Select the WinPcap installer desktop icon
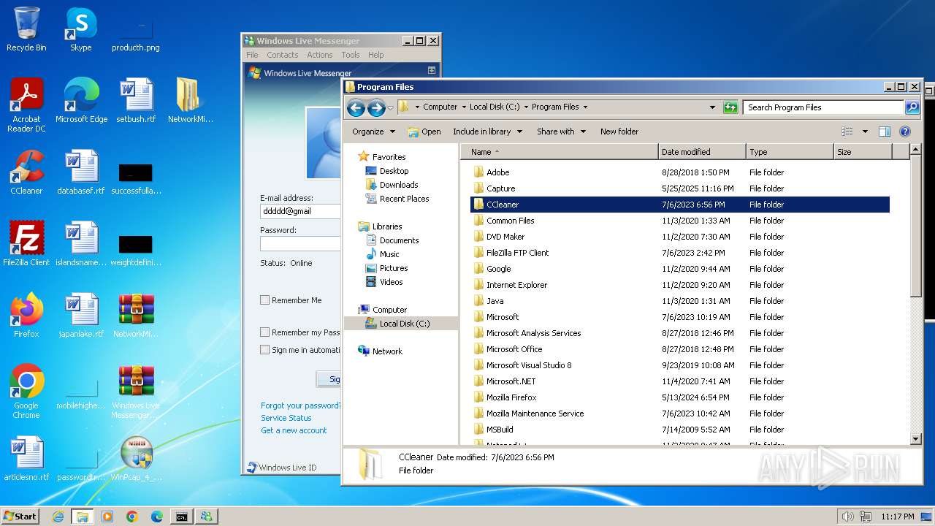The width and height of the screenshot is (935, 526). [x=136, y=459]
